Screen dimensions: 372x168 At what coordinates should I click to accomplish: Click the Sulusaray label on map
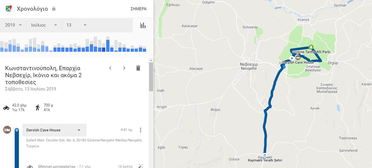tap(250, 27)
